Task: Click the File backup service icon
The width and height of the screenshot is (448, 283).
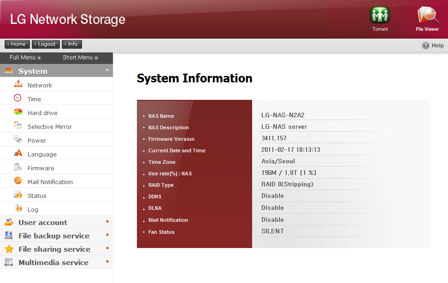Action: (9, 235)
